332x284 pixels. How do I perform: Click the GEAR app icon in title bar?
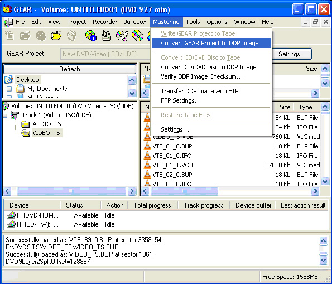pyautogui.click(x=7, y=9)
